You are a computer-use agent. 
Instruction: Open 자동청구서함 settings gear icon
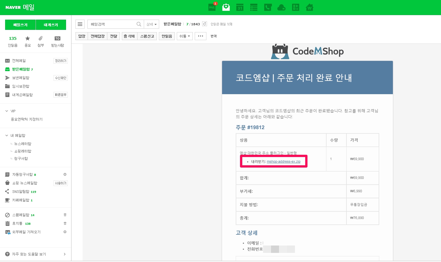[65, 174]
